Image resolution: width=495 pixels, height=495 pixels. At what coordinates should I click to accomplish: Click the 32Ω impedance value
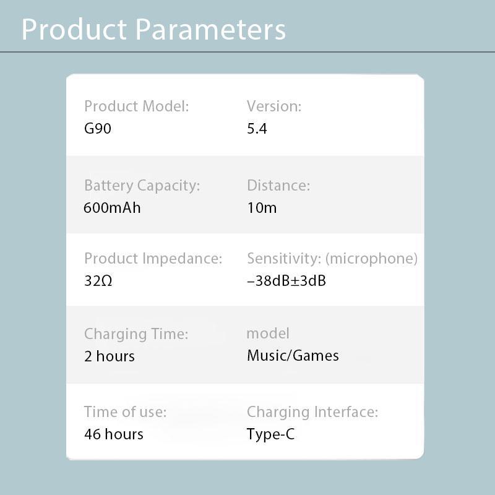pos(98,281)
